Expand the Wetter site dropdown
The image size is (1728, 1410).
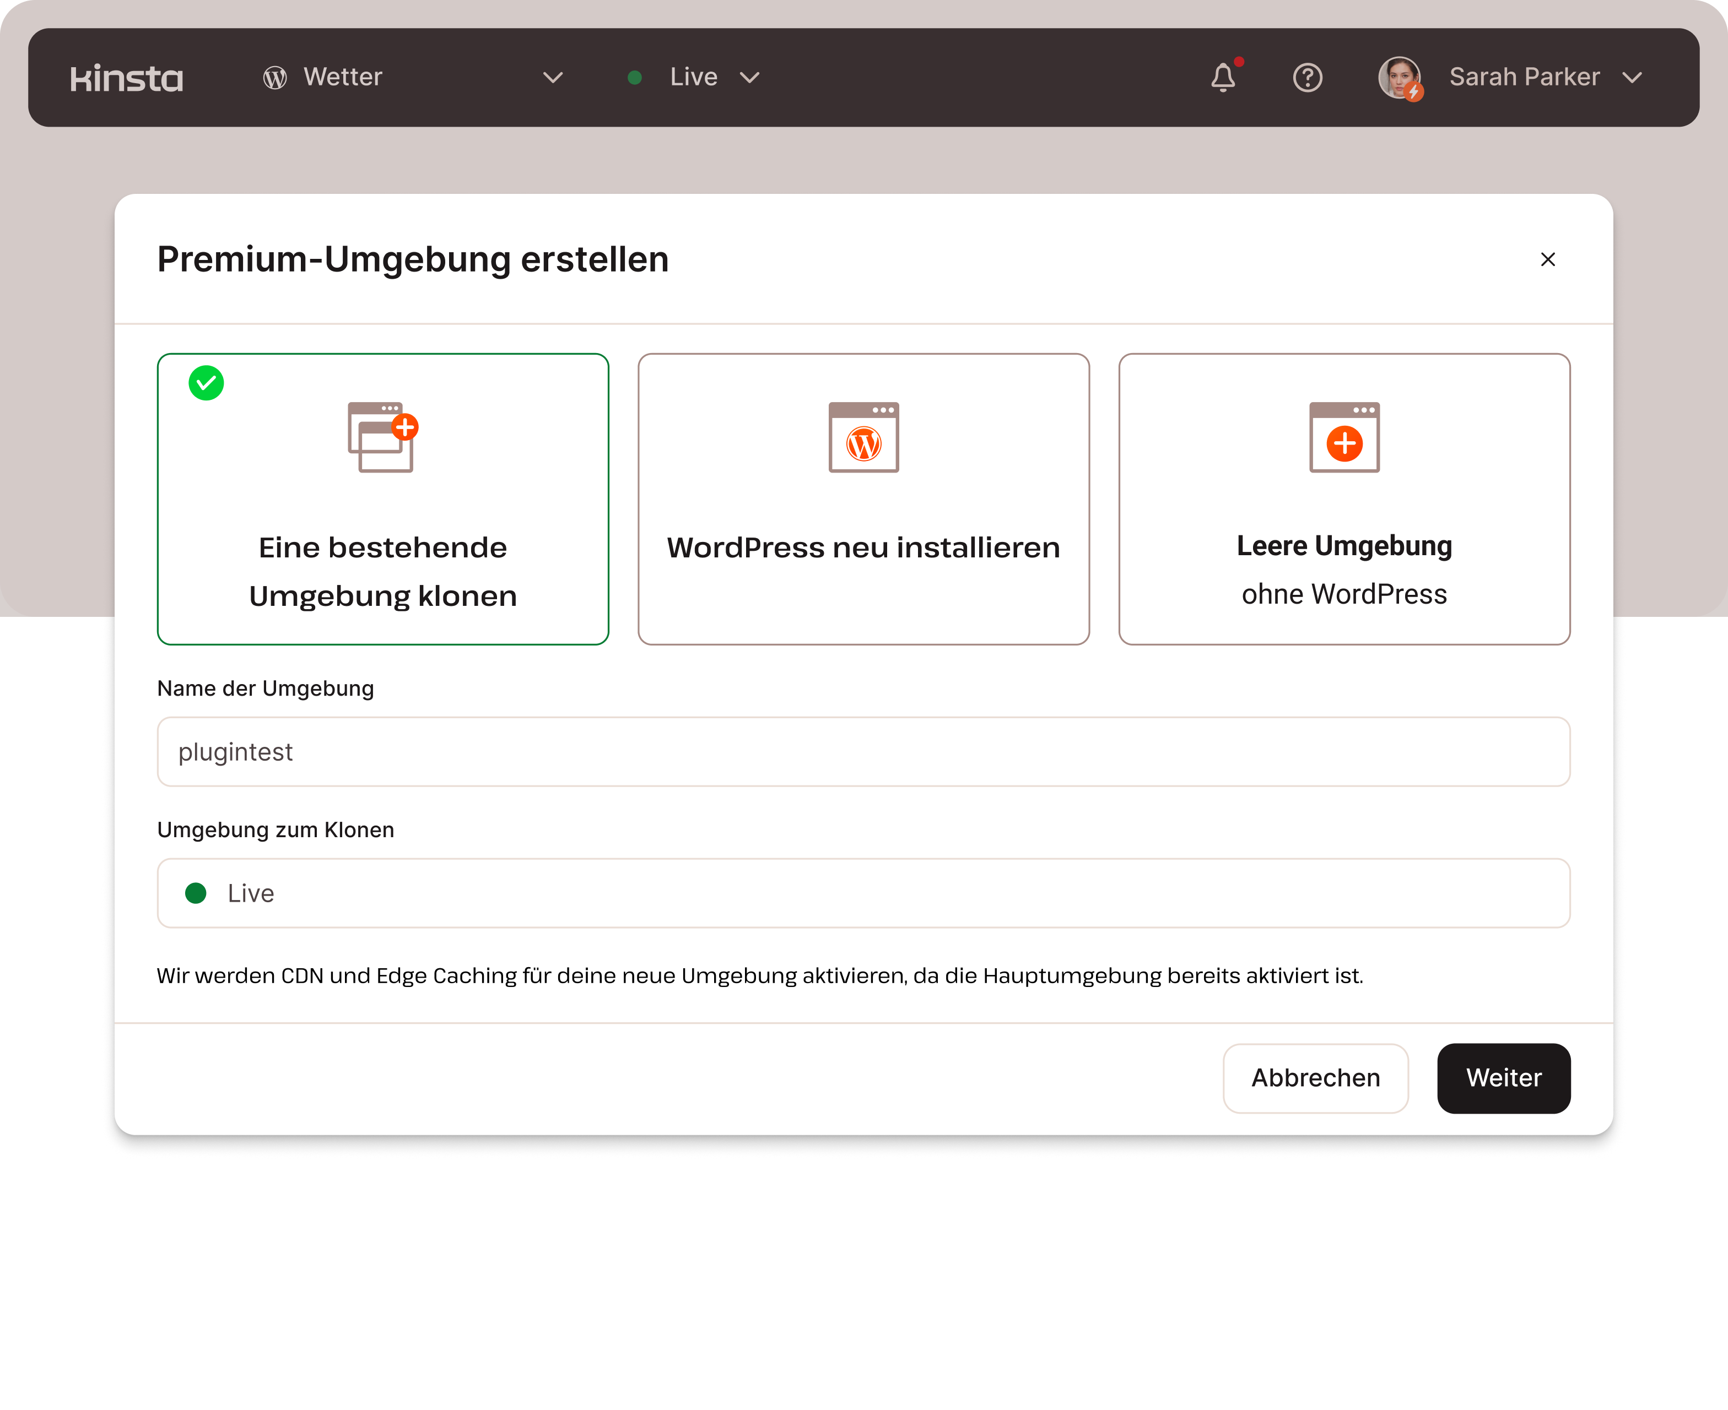[553, 78]
